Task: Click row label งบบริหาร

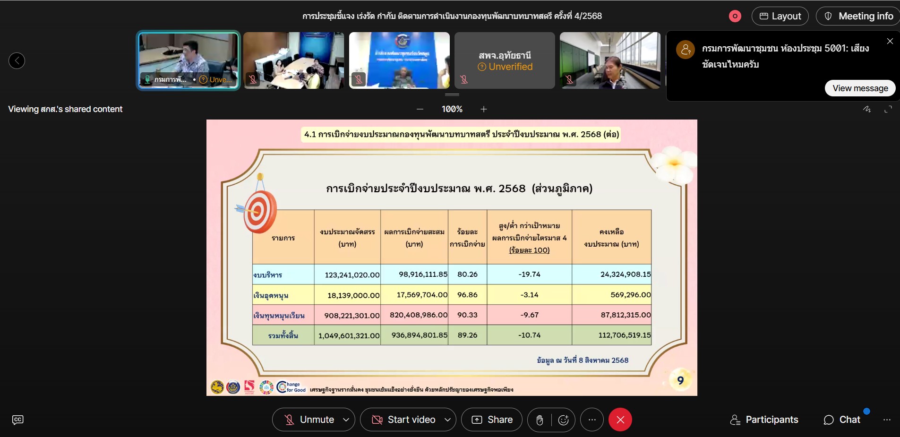Action: coord(268,275)
